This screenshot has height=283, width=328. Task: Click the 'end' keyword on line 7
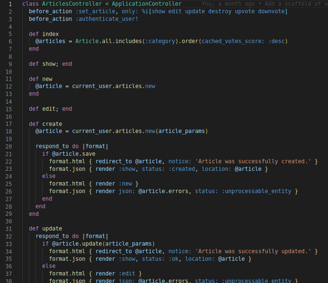click(34, 49)
